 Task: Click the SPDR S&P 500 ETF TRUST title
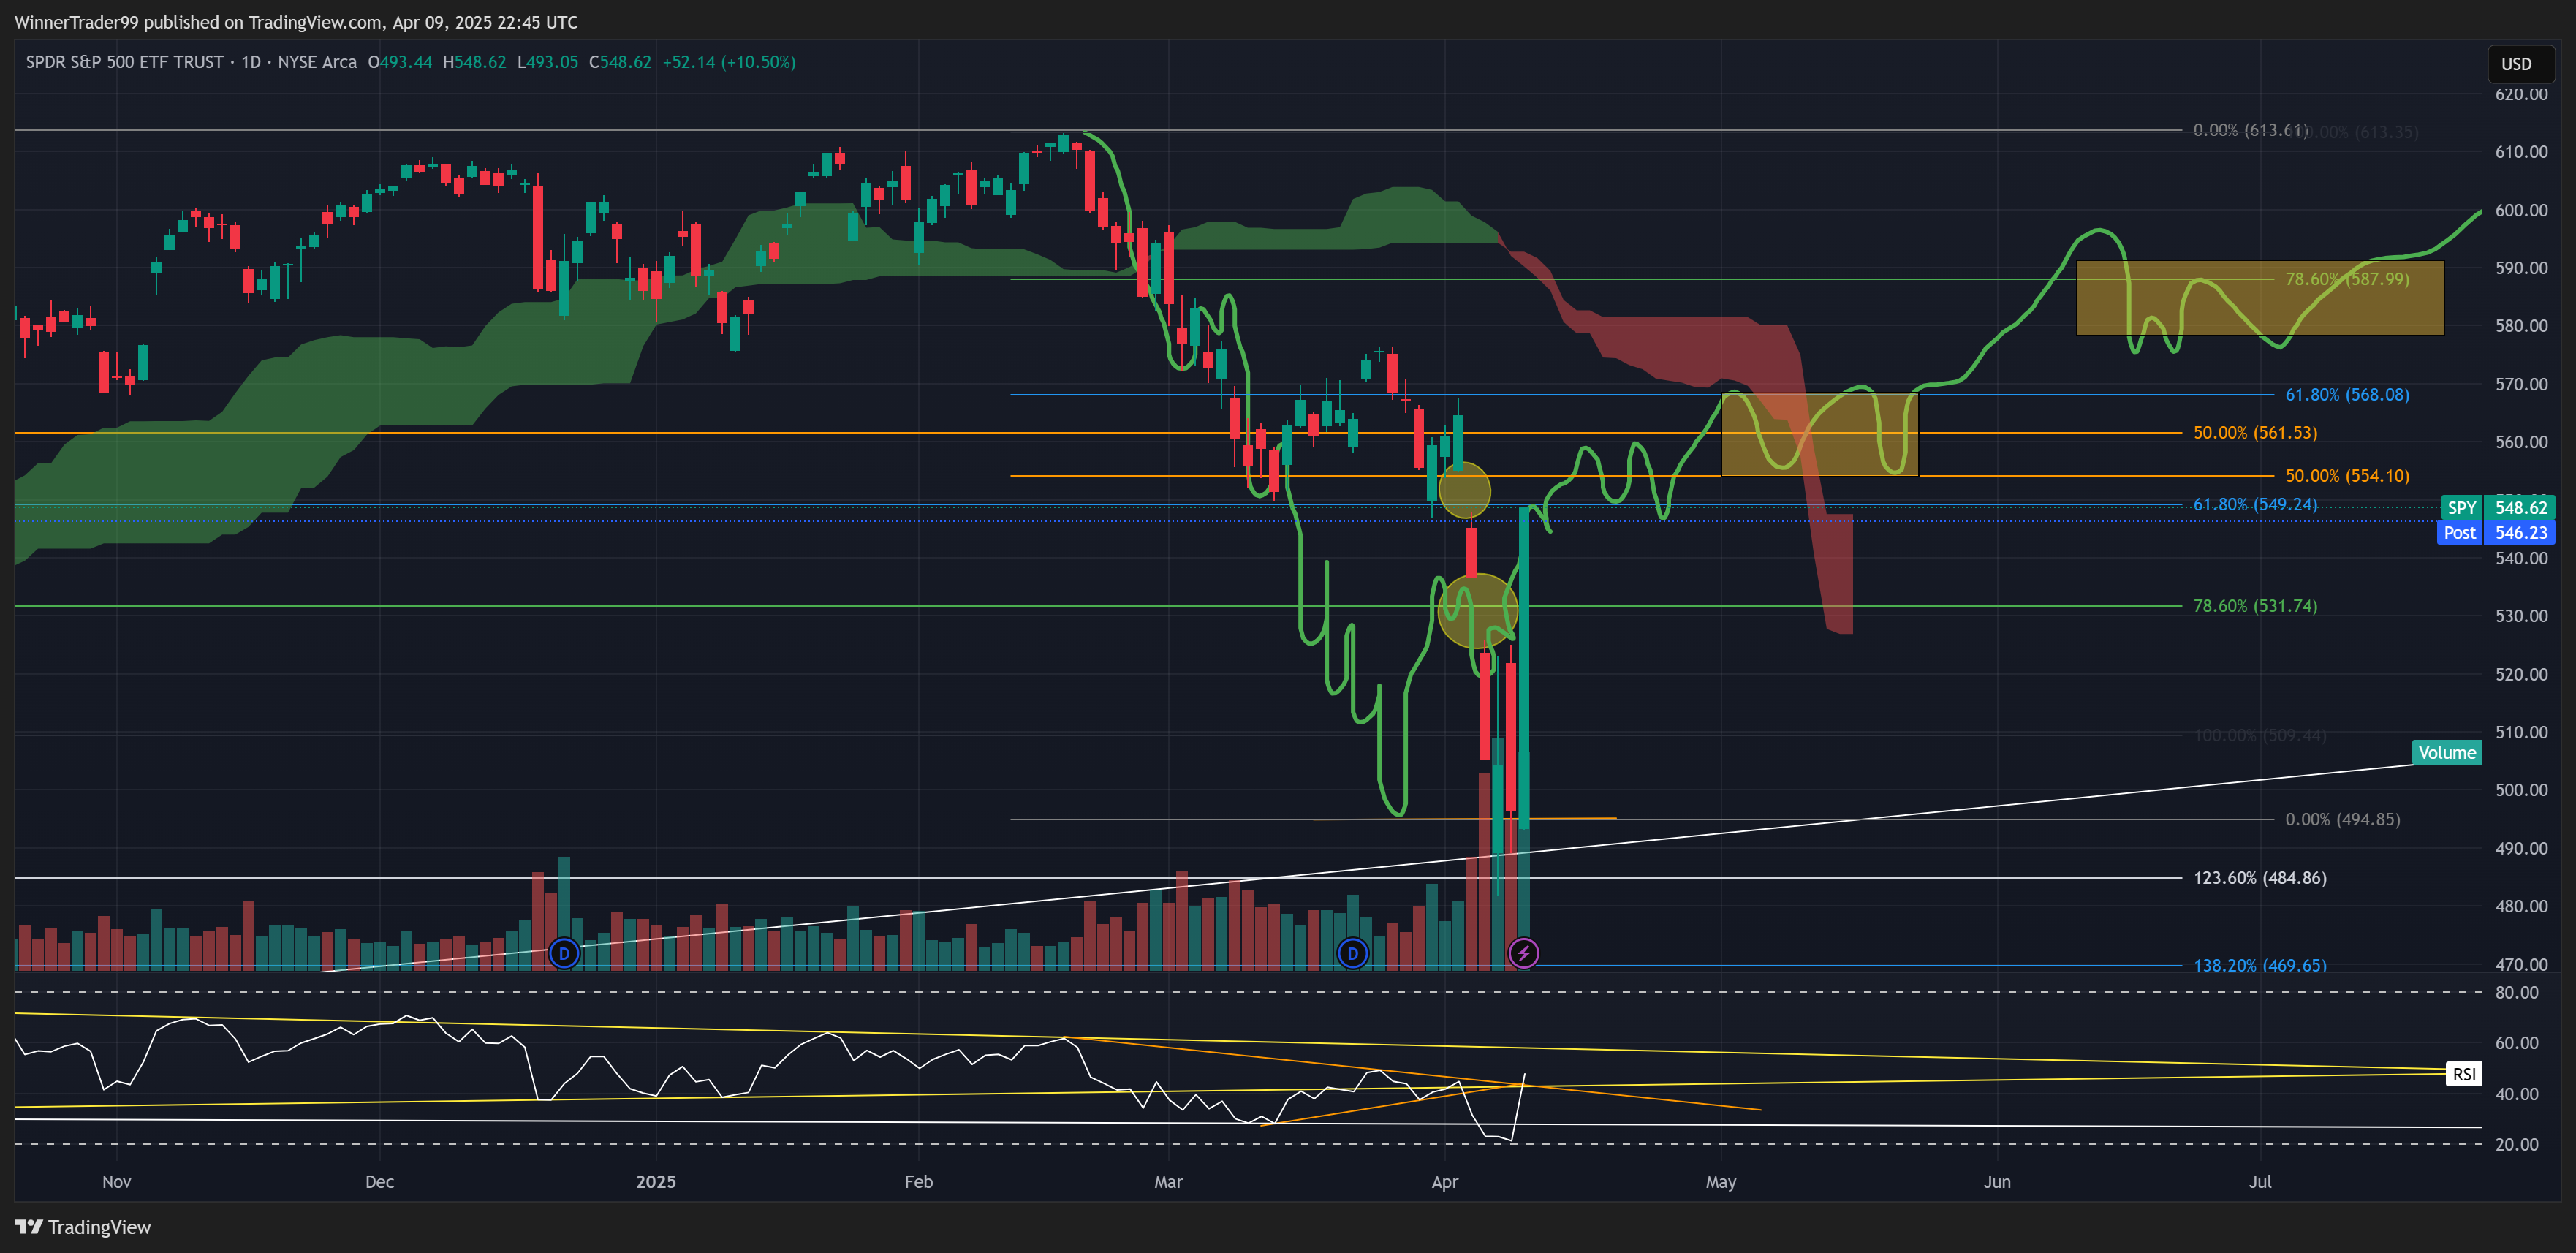tap(125, 62)
